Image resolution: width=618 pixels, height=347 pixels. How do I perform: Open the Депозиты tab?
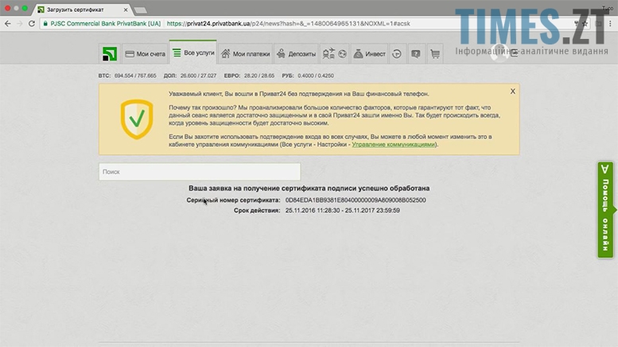[x=296, y=54]
